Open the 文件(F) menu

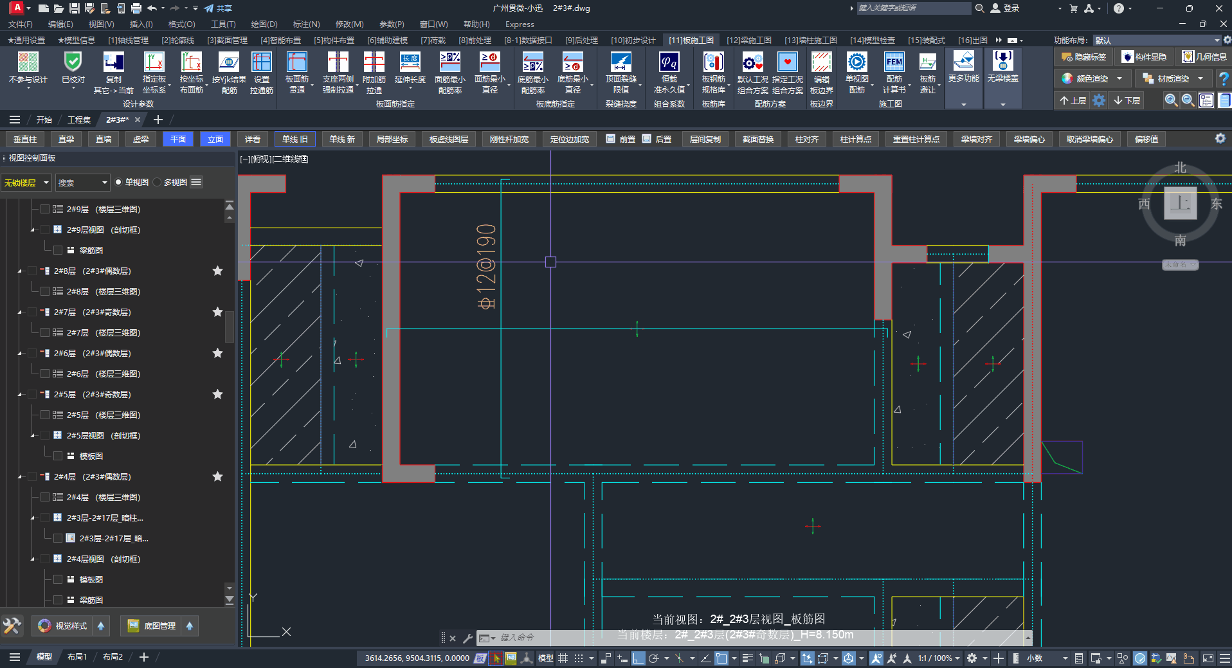tap(21, 24)
